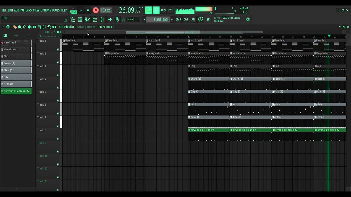
Task: Open the ADD menu
Action: [x=16, y=10]
